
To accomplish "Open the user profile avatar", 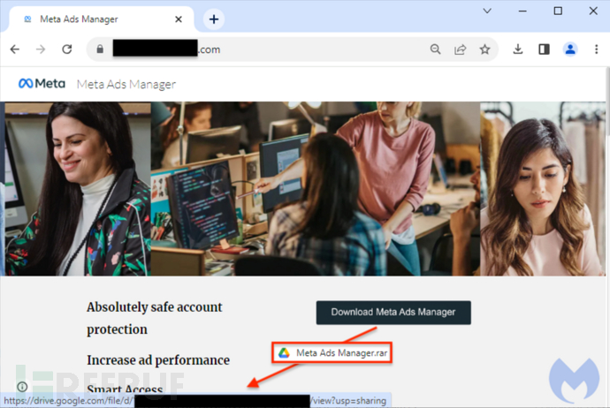I will (570, 49).
